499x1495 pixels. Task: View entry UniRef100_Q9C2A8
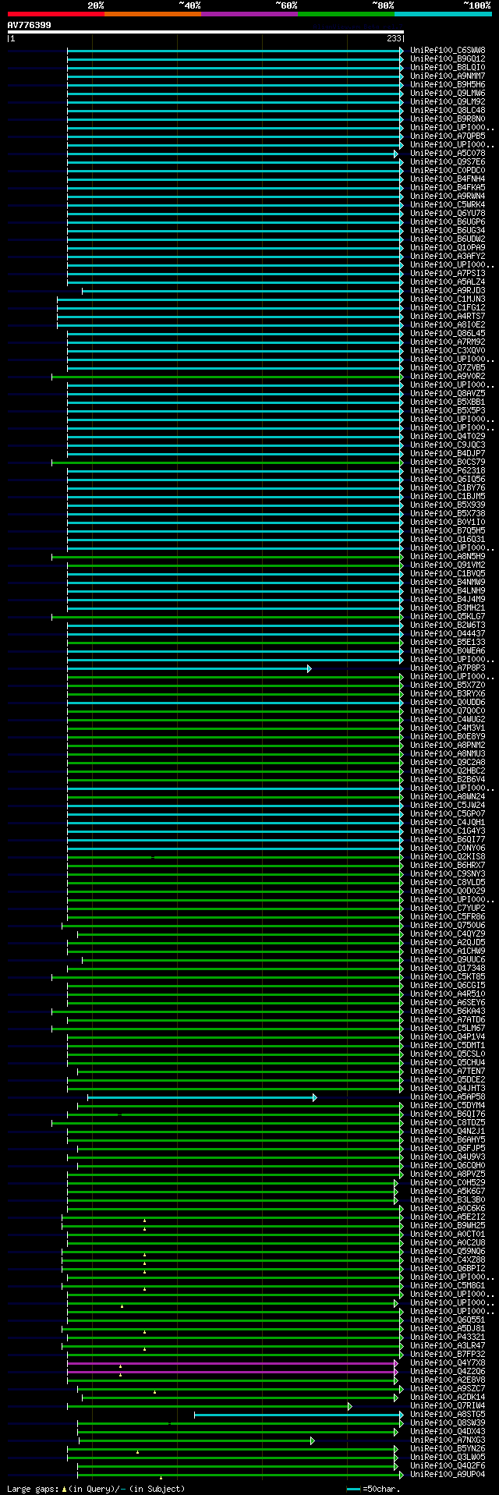pyautogui.click(x=448, y=763)
